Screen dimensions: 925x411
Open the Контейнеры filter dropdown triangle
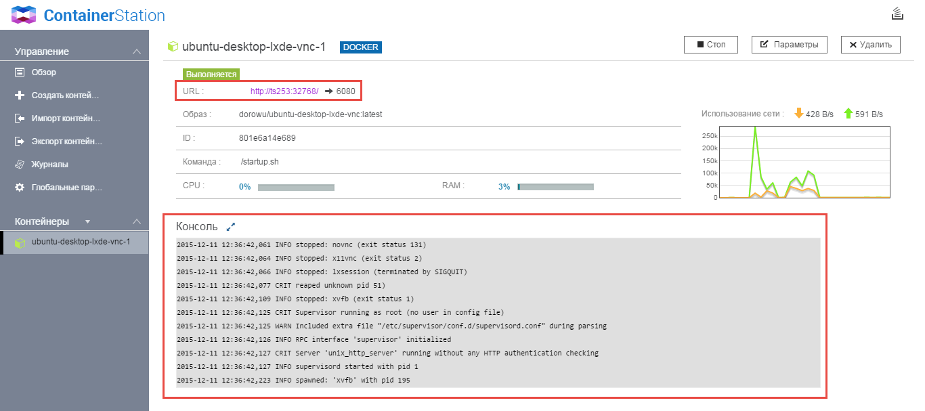tap(87, 221)
